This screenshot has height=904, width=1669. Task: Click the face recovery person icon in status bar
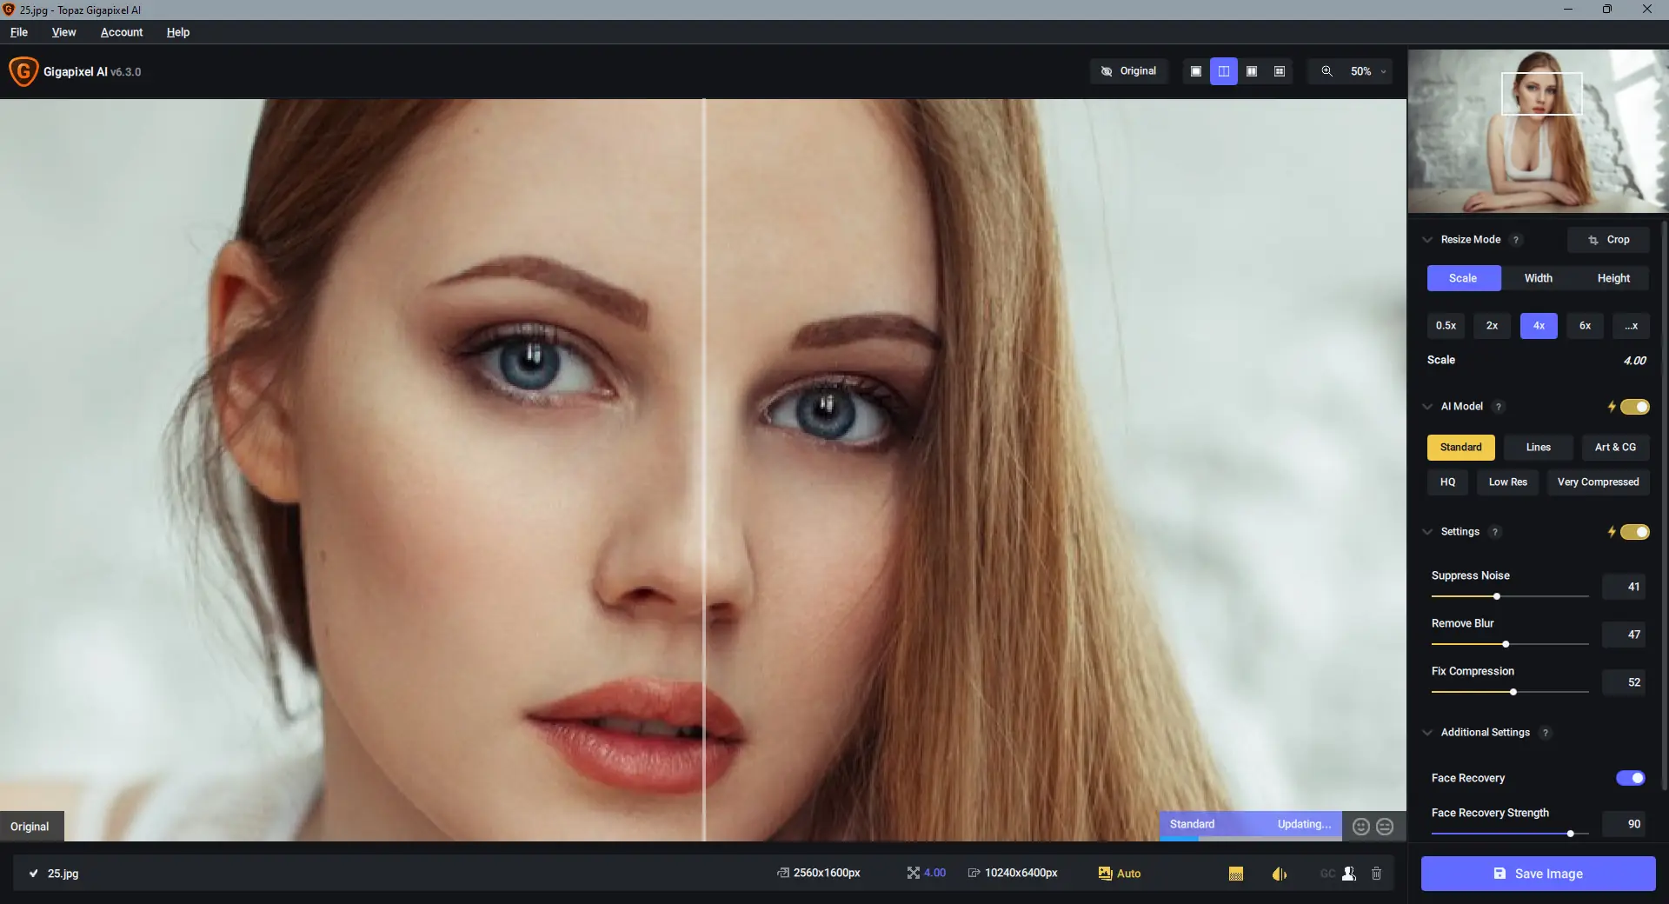[1347, 874]
